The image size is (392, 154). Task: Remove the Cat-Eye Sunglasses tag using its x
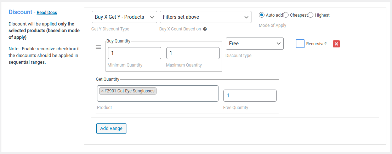(x=102, y=91)
